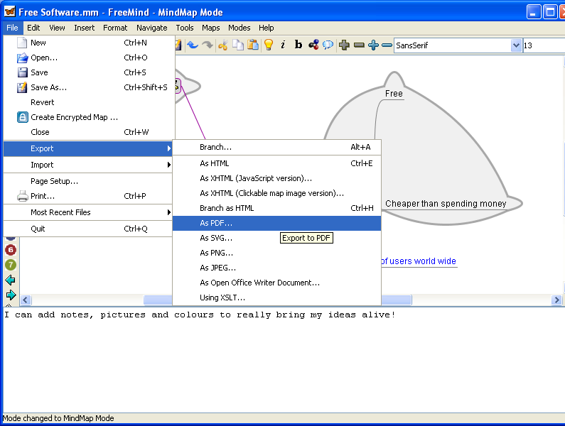
Task: Click the font size field showing 13
Action: (544, 45)
